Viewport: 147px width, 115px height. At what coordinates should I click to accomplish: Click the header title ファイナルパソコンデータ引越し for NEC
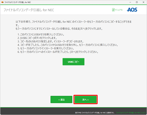click(29, 10)
